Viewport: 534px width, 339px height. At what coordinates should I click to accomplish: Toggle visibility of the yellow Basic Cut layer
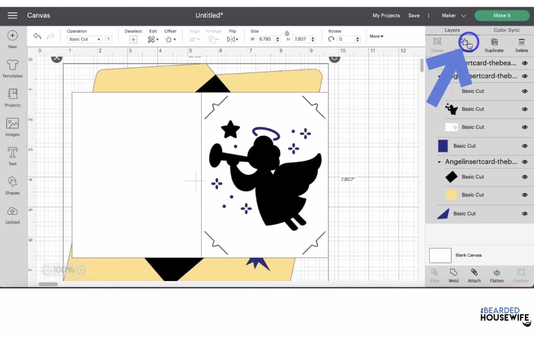click(525, 195)
